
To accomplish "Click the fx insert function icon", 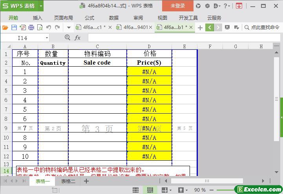I will [x=78, y=38].
